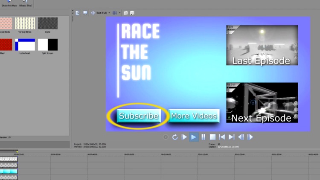Click the Split Screen View icon
Viewport: 320px width, 180px height.
pos(93,13)
